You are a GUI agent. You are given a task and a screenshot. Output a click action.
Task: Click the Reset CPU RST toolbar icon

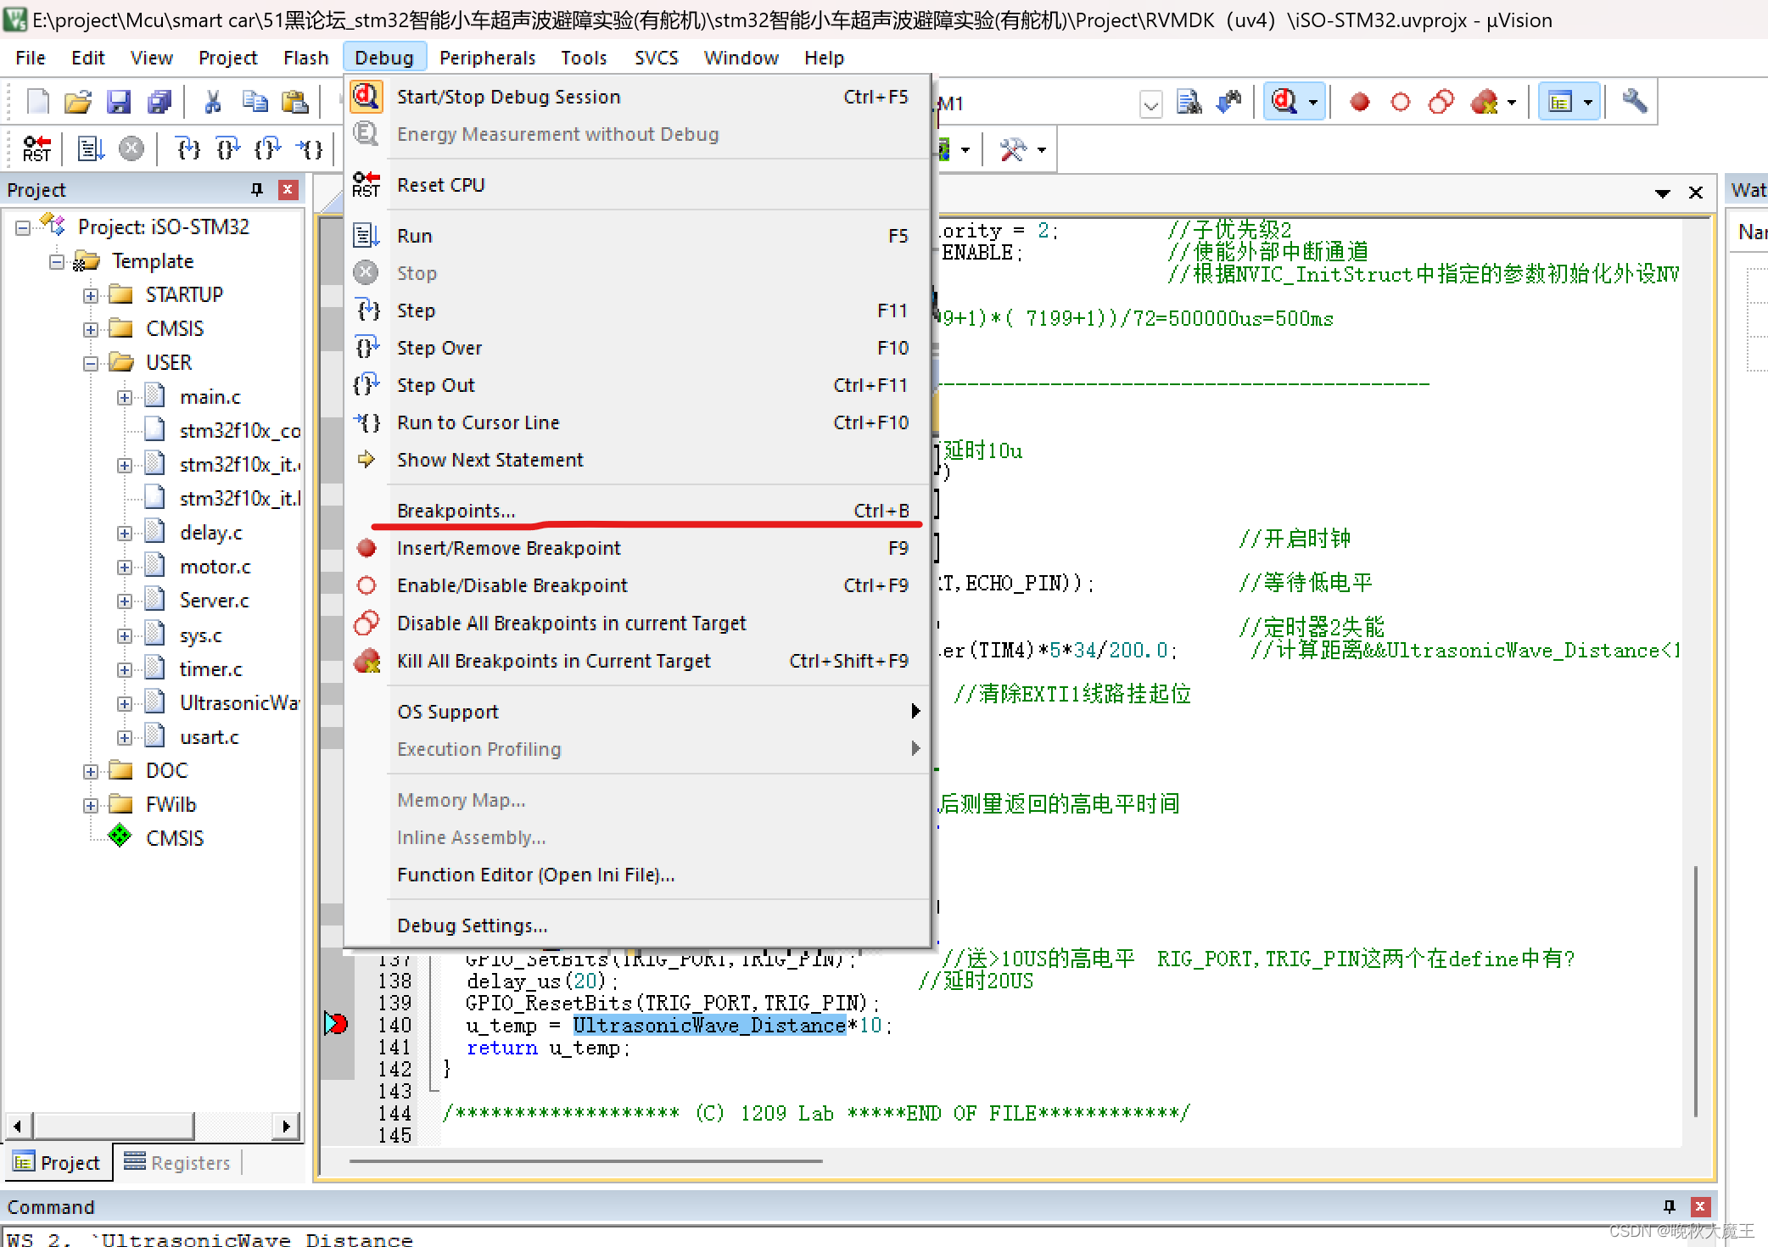pyautogui.click(x=36, y=149)
